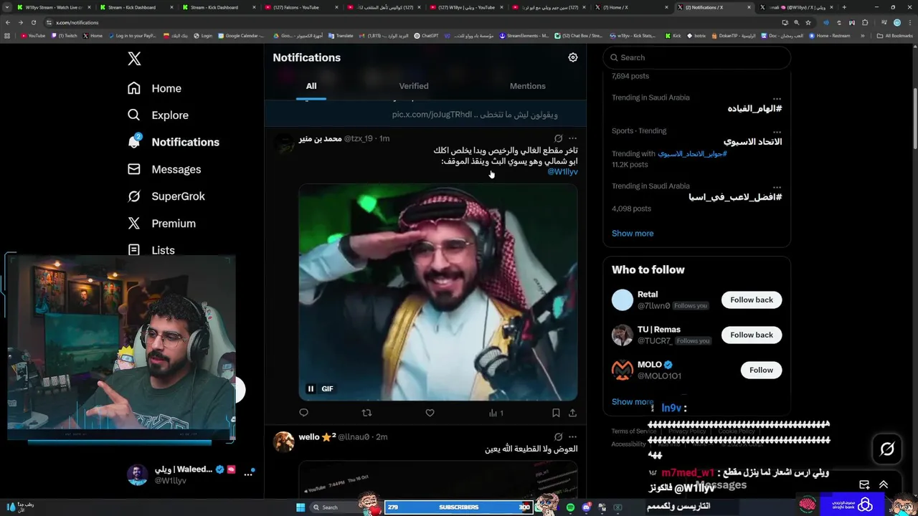Open the saluting man GIF
Viewport: 918px width, 516px height.
pyautogui.click(x=438, y=292)
